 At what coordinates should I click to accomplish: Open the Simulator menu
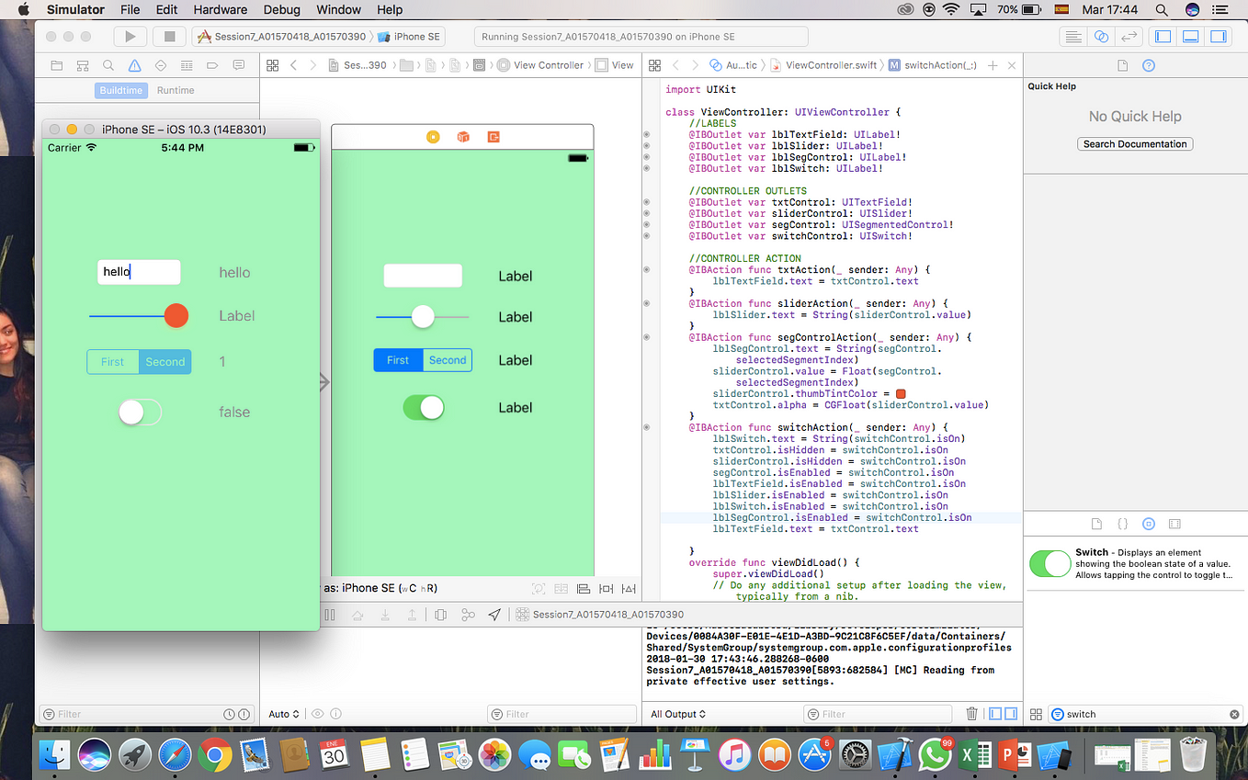75,9
